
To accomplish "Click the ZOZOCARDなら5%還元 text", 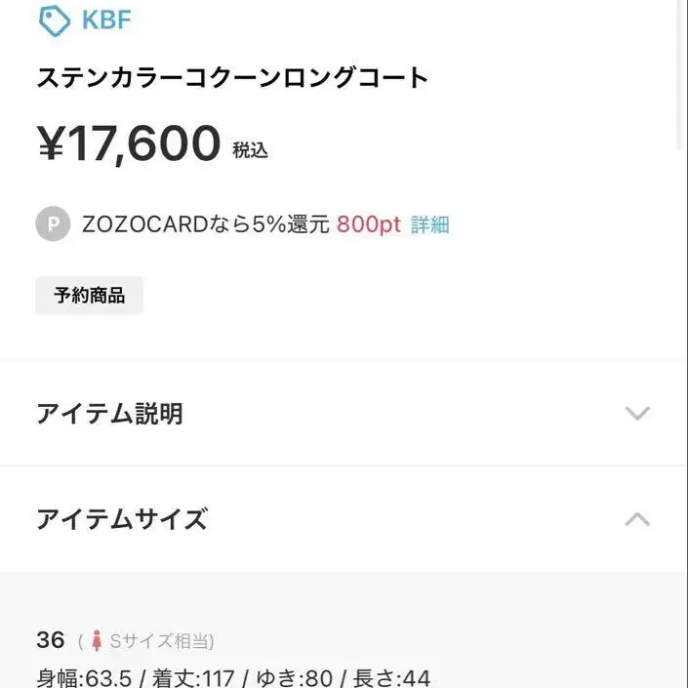I will [206, 224].
